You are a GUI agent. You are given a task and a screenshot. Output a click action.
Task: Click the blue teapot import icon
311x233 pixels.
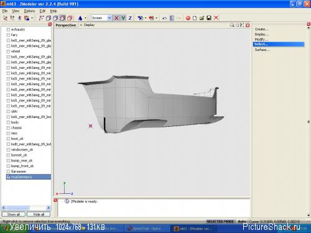pyautogui.click(x=141, y=18)
